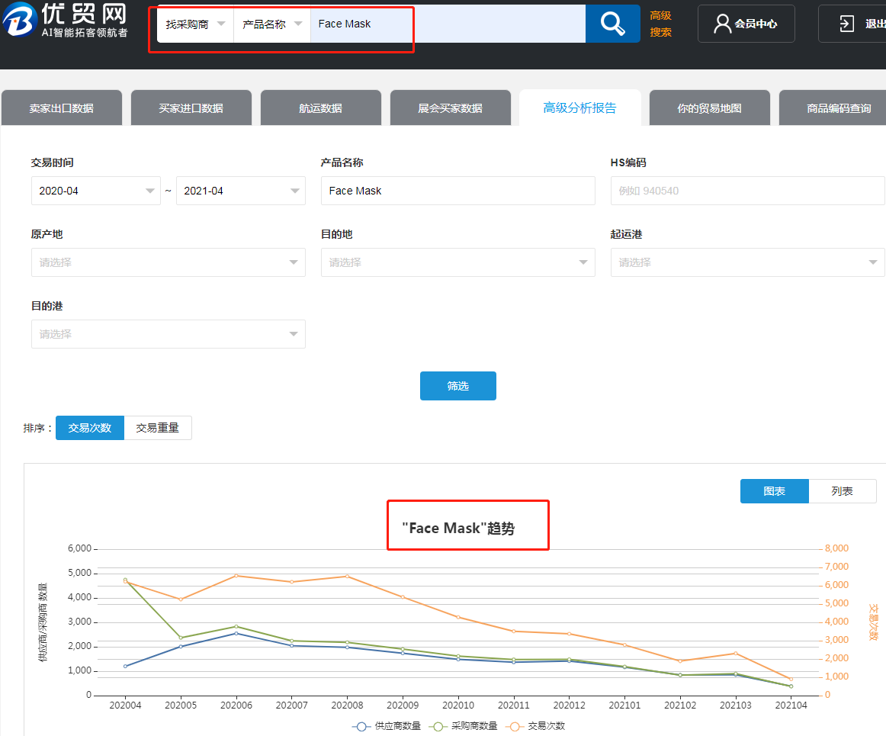Open the 会员中心 user icon

click(x=722, y=24)
